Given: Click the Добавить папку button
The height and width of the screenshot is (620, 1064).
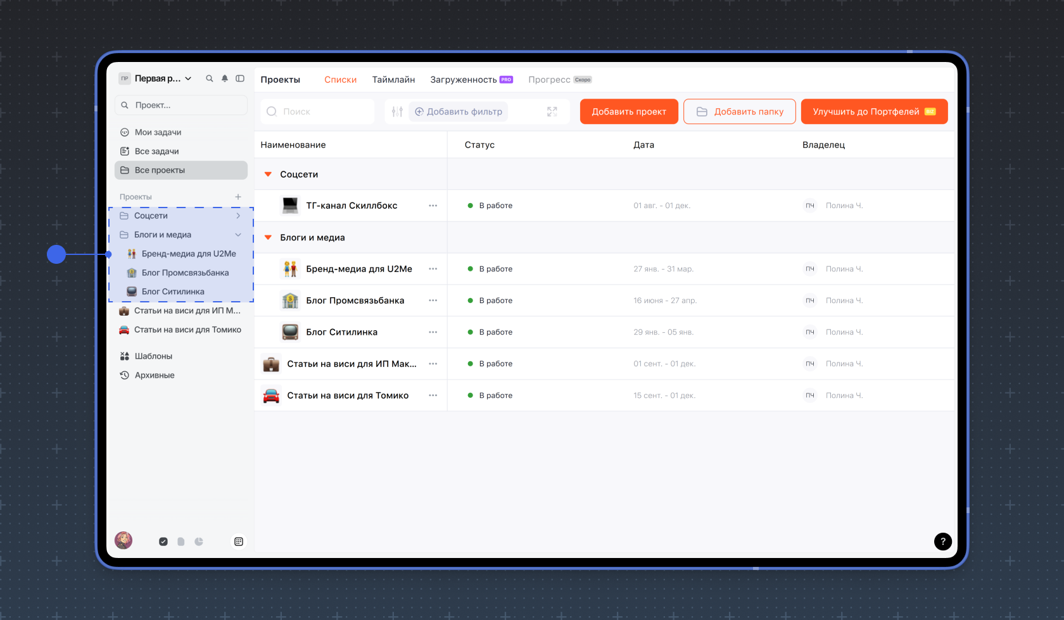Looking at the screenshot, I should pyautogui.click(x=739, y=111).
